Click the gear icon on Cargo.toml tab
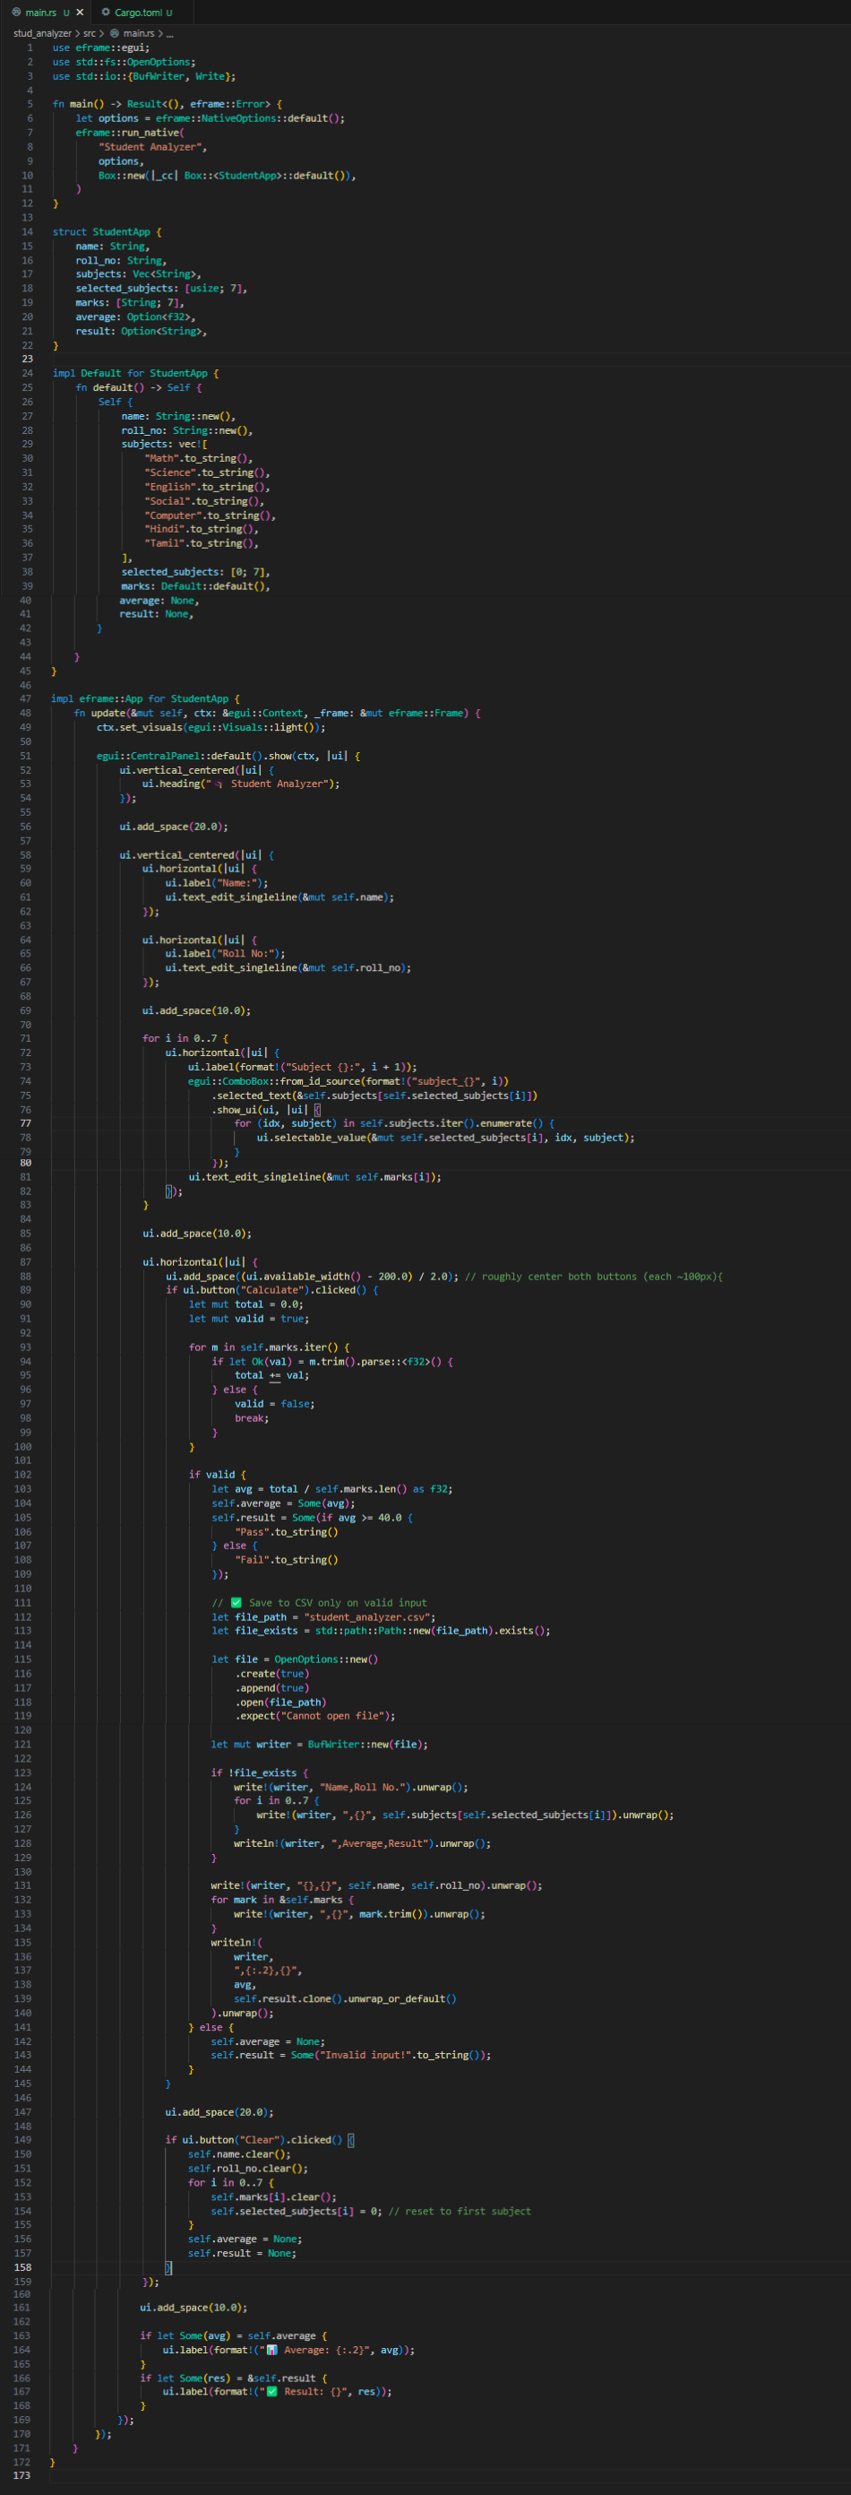Viewport: 851px width, 2495px height. pos(106,13)
